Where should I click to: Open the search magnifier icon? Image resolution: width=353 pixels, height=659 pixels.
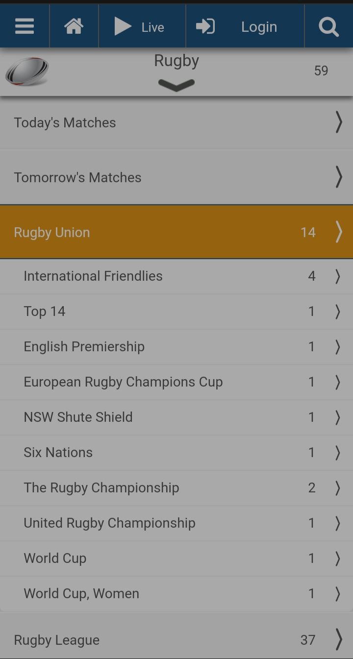[x=328, y=26]
